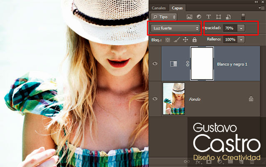Click the Opacidad 70% value field

click(x=230, y=28)
